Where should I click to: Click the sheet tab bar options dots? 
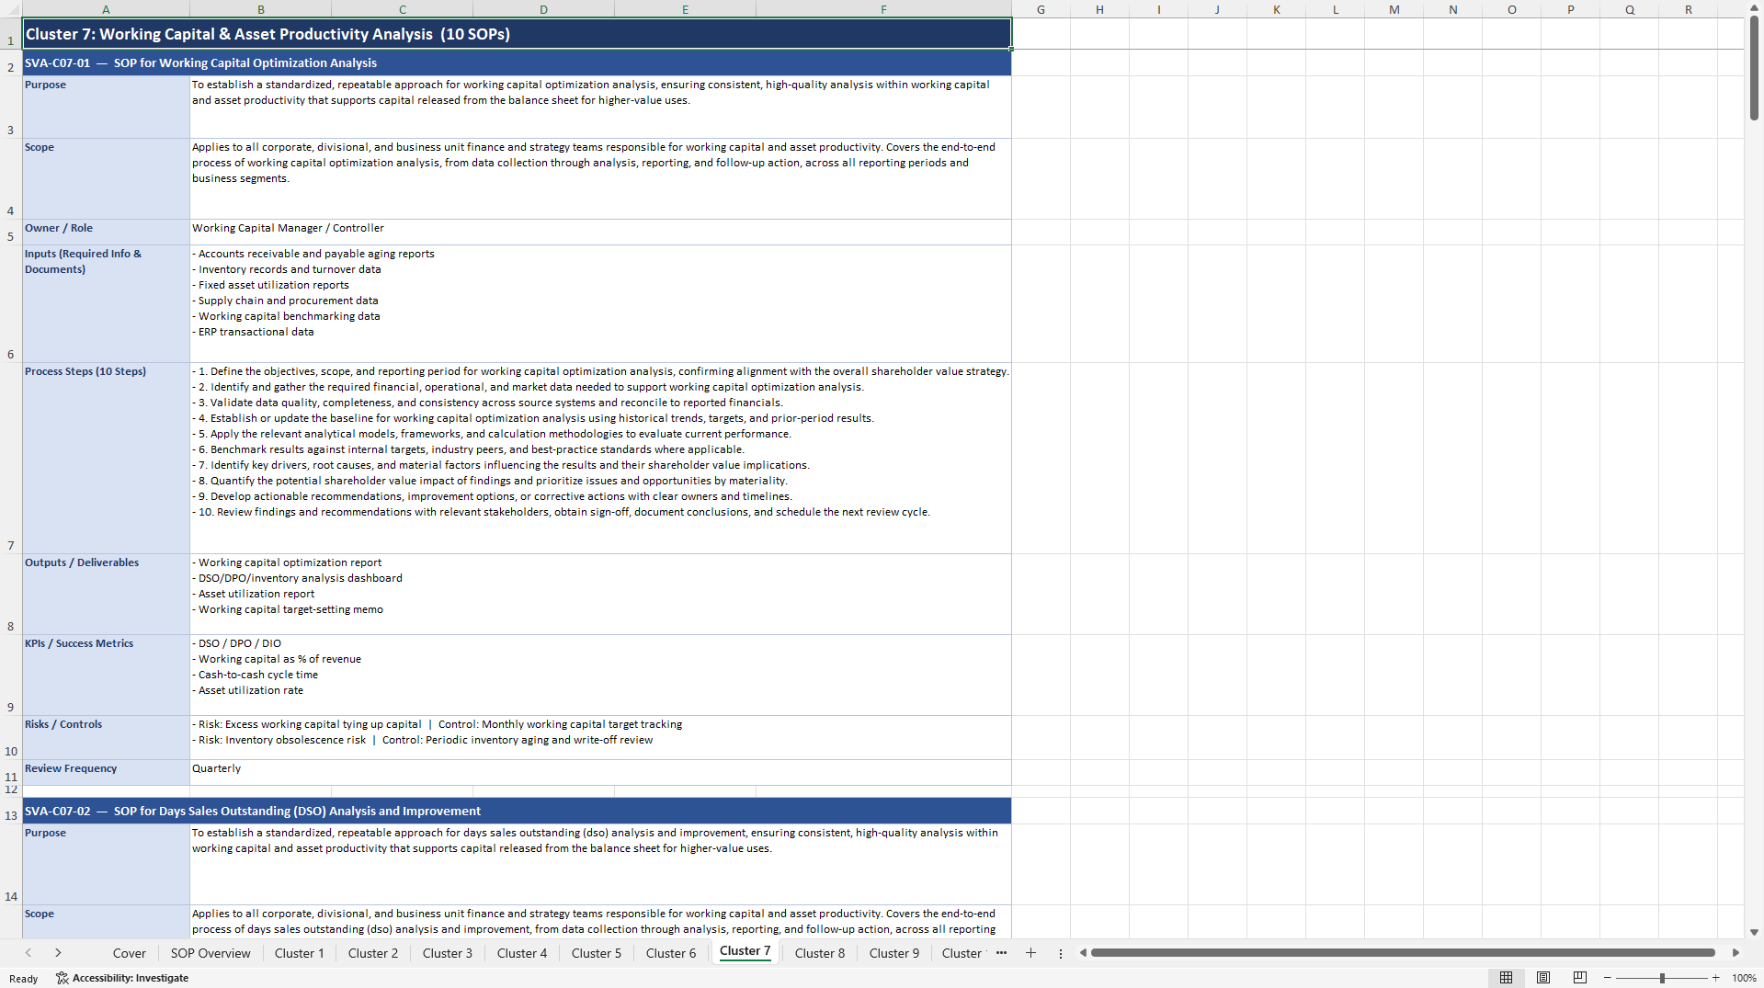1061,953
